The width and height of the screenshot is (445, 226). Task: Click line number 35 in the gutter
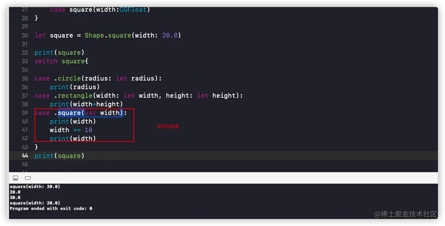point(25,79)
